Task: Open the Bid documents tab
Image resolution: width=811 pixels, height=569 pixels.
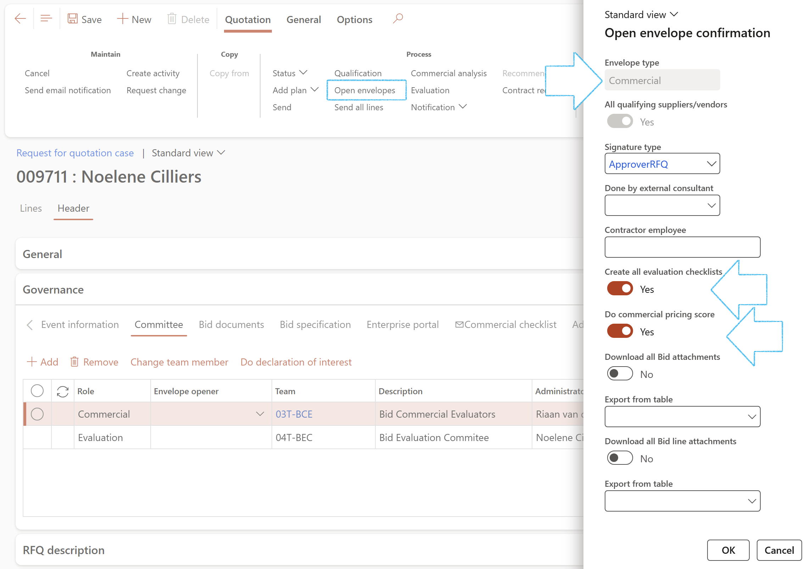Action: pos(231,325)
